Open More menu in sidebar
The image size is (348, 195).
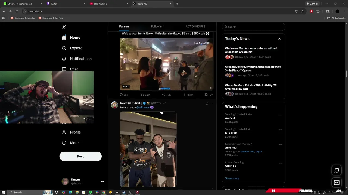click(x=70, y=143)
